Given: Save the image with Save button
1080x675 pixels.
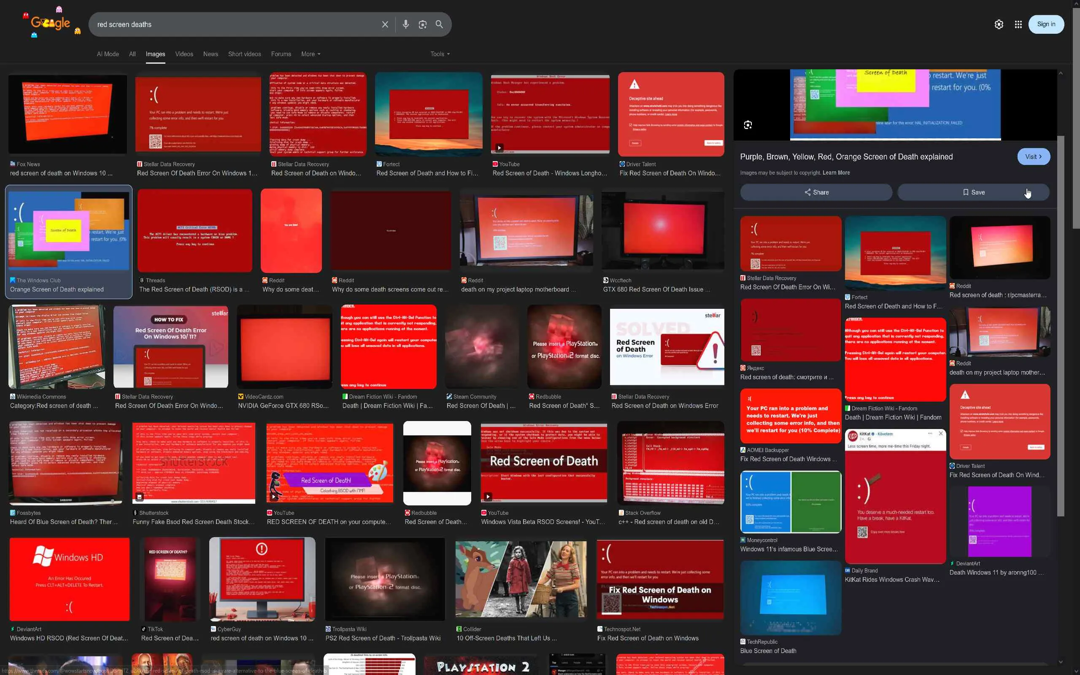Looking at the screenshot, I should point(973,192).
